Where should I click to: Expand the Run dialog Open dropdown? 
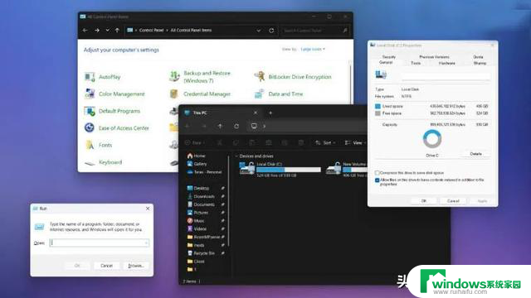tap(146, 243)
